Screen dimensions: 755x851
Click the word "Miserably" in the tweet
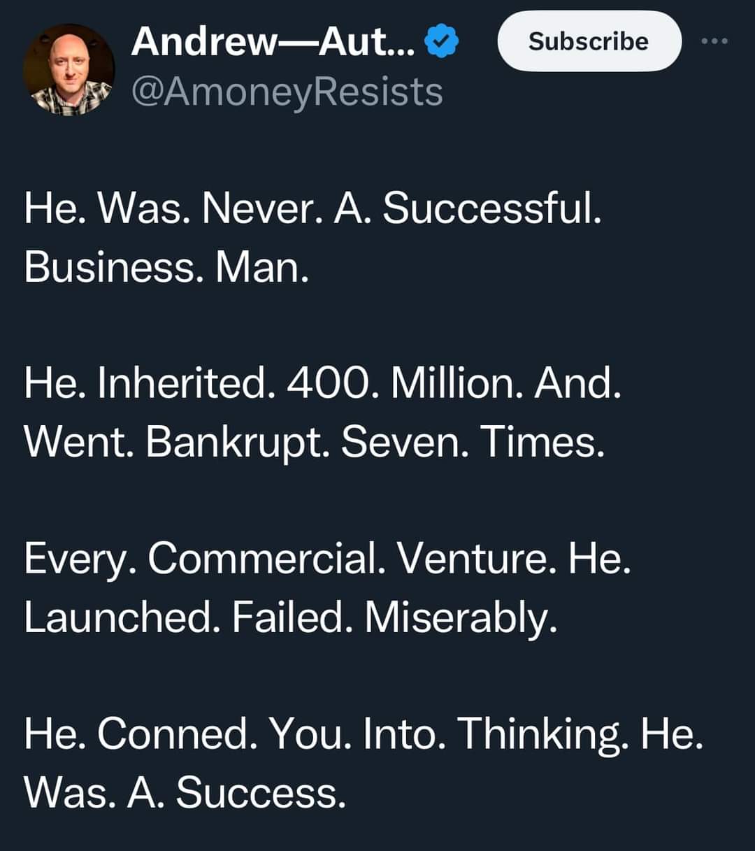click(461, 617)
